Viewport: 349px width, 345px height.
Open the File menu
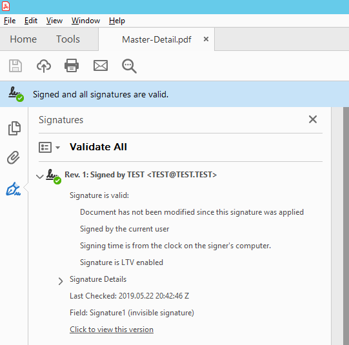10,21
